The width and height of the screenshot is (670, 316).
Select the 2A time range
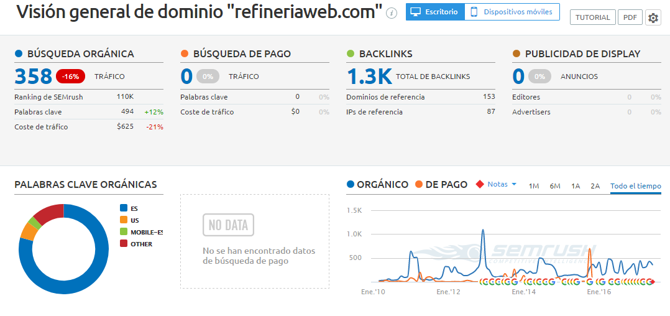595,186
